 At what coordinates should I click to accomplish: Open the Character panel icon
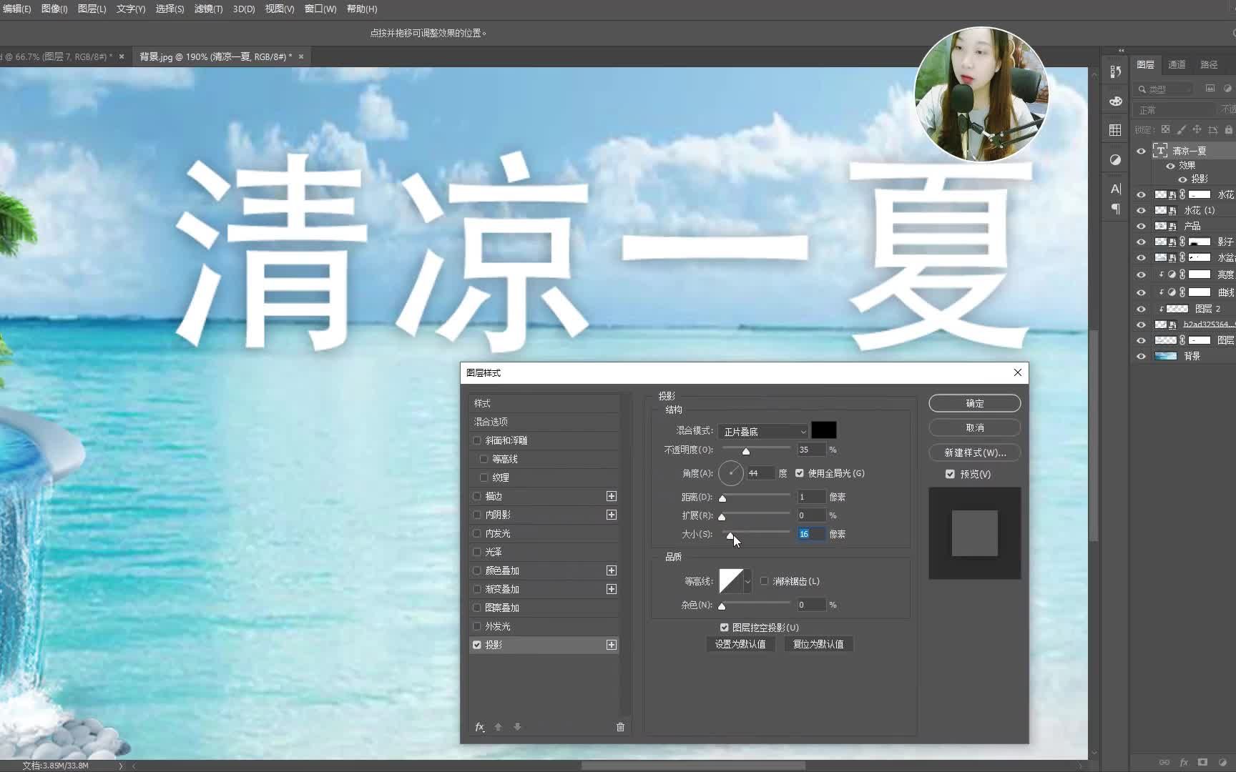coord(1115,189)
